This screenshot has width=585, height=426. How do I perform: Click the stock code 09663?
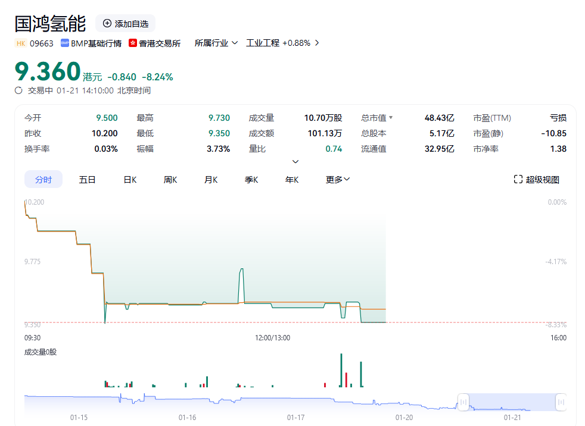42,43
